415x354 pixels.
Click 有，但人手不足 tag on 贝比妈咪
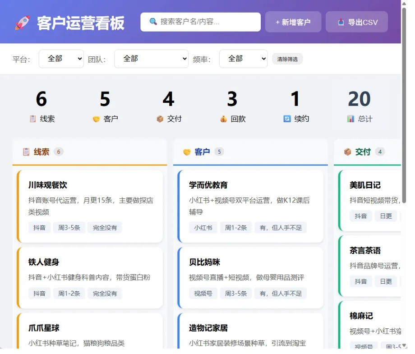tap(281, 294)
